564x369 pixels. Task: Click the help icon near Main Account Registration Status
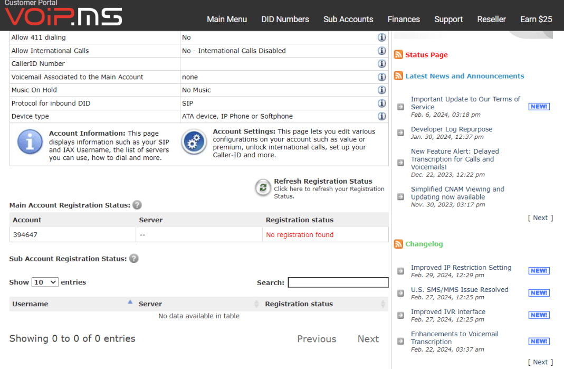coord(137,205)
